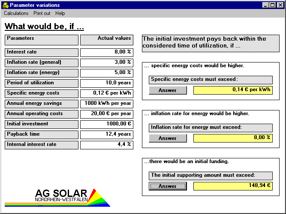Click the Payback time label
The width and height of the screenshot is (286, 214).
pos(42,134)
